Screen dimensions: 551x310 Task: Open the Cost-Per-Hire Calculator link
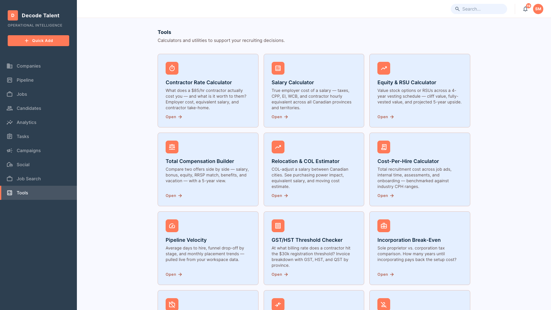point(386,196)
